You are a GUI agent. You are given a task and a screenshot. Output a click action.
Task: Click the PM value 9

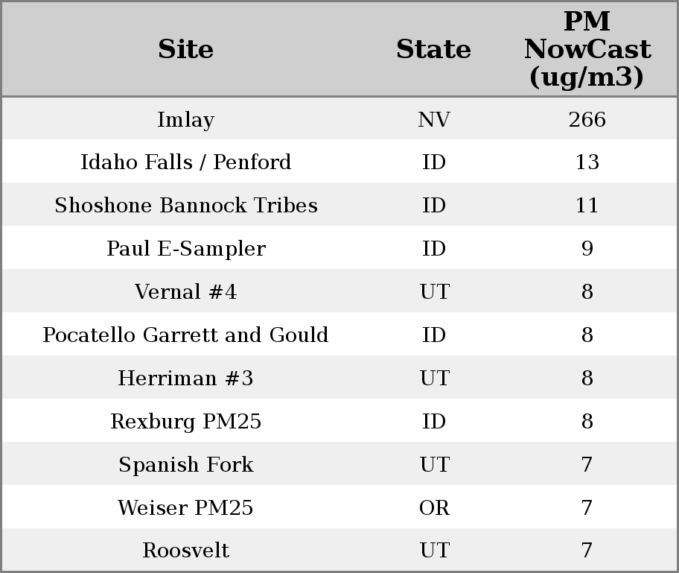click(587, 249)
